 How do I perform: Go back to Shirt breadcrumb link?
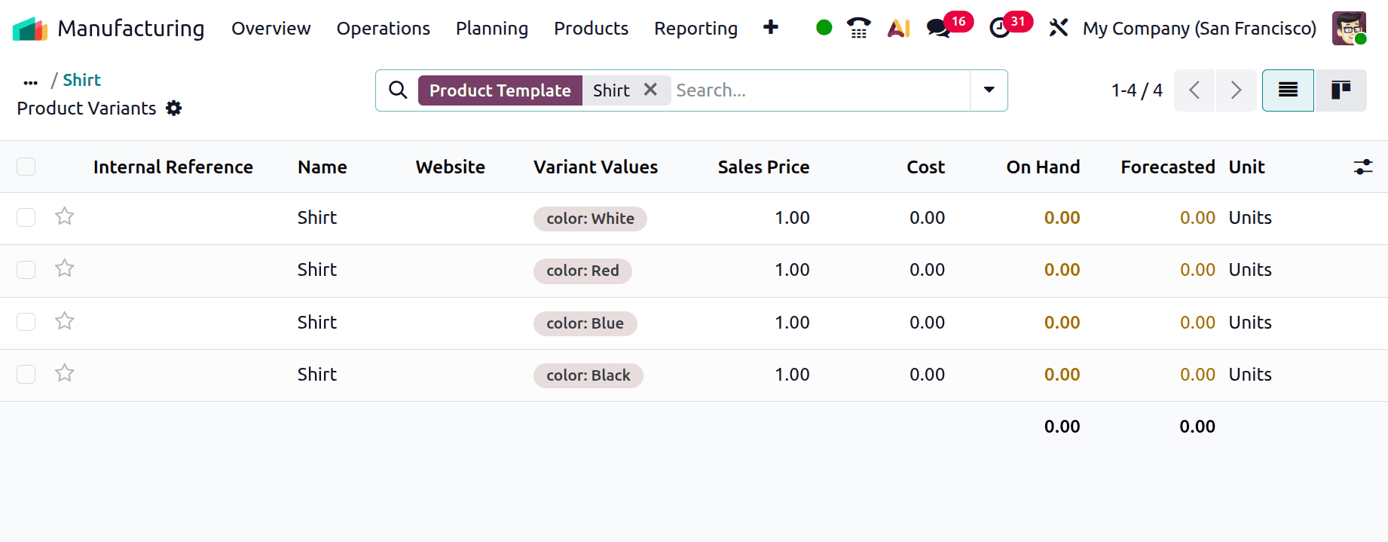pos(81,80)
